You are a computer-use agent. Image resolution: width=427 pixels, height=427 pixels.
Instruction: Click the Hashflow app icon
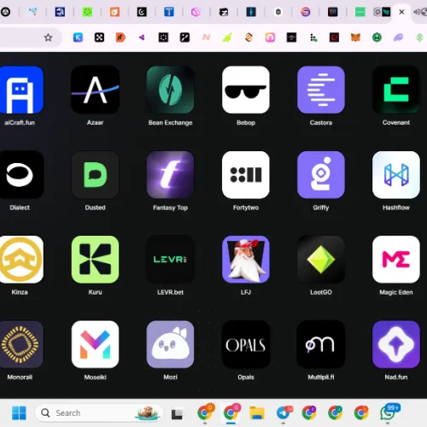(396, 174)
